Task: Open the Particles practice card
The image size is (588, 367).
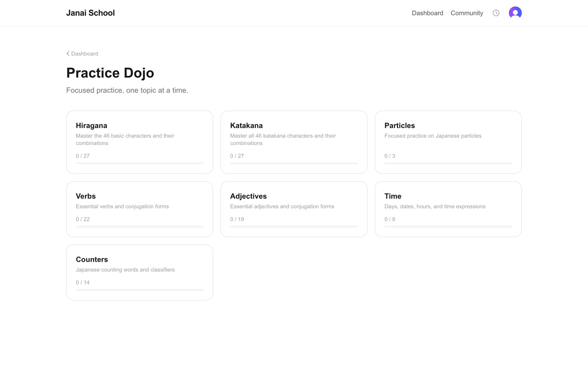Action: pyautogui.click(x=448, y=142)
